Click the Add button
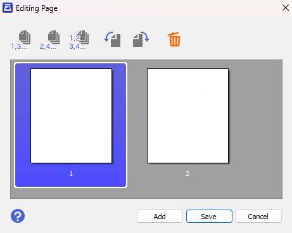 [160, 217]
